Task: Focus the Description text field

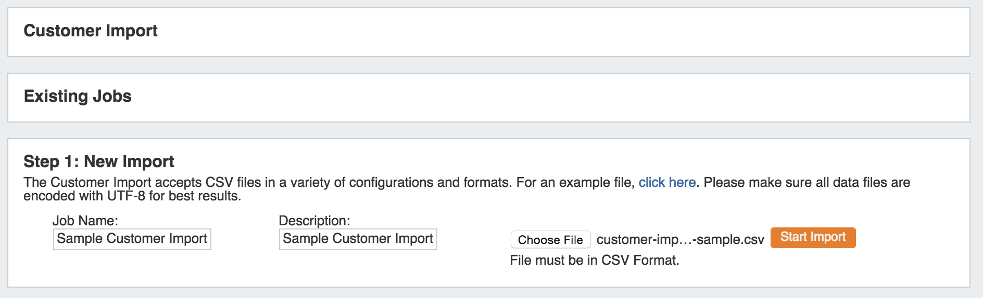Action: point(358,239)
